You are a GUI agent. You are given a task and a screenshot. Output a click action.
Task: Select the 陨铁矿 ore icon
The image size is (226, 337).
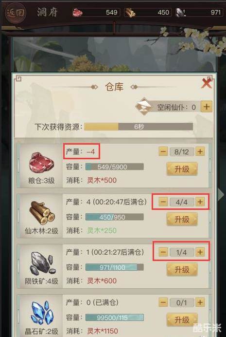coord(42,263)
